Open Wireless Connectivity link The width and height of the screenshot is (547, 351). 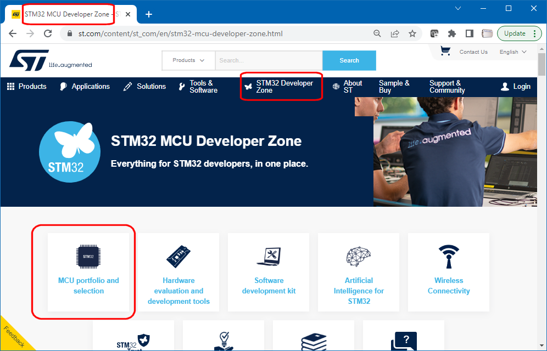449,286
